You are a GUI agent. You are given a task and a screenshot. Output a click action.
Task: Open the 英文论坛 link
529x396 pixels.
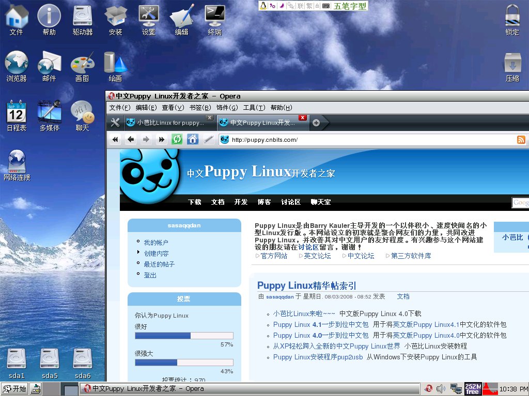pyautogui.click(x=317, y=256)
